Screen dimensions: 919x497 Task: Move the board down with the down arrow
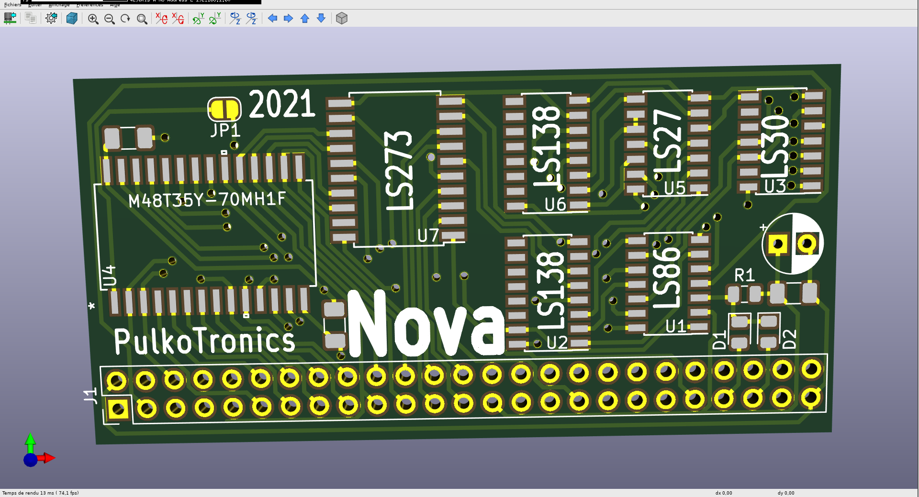(321, 19)
